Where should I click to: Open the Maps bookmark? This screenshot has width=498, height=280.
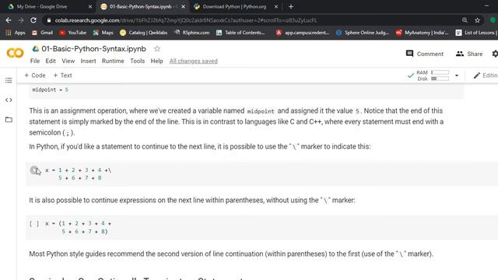pos(103,33)
